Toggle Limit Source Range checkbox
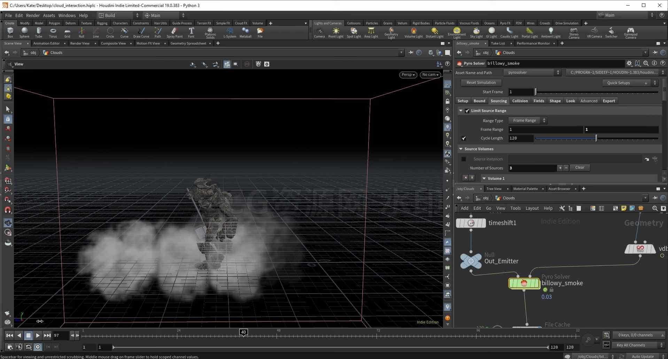668x359 pixels. coord(467,111)
